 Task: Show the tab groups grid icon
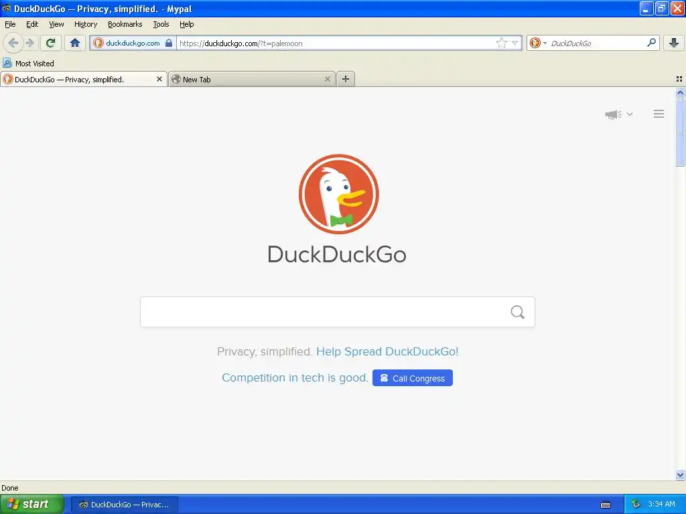click(x=679, y=79)
